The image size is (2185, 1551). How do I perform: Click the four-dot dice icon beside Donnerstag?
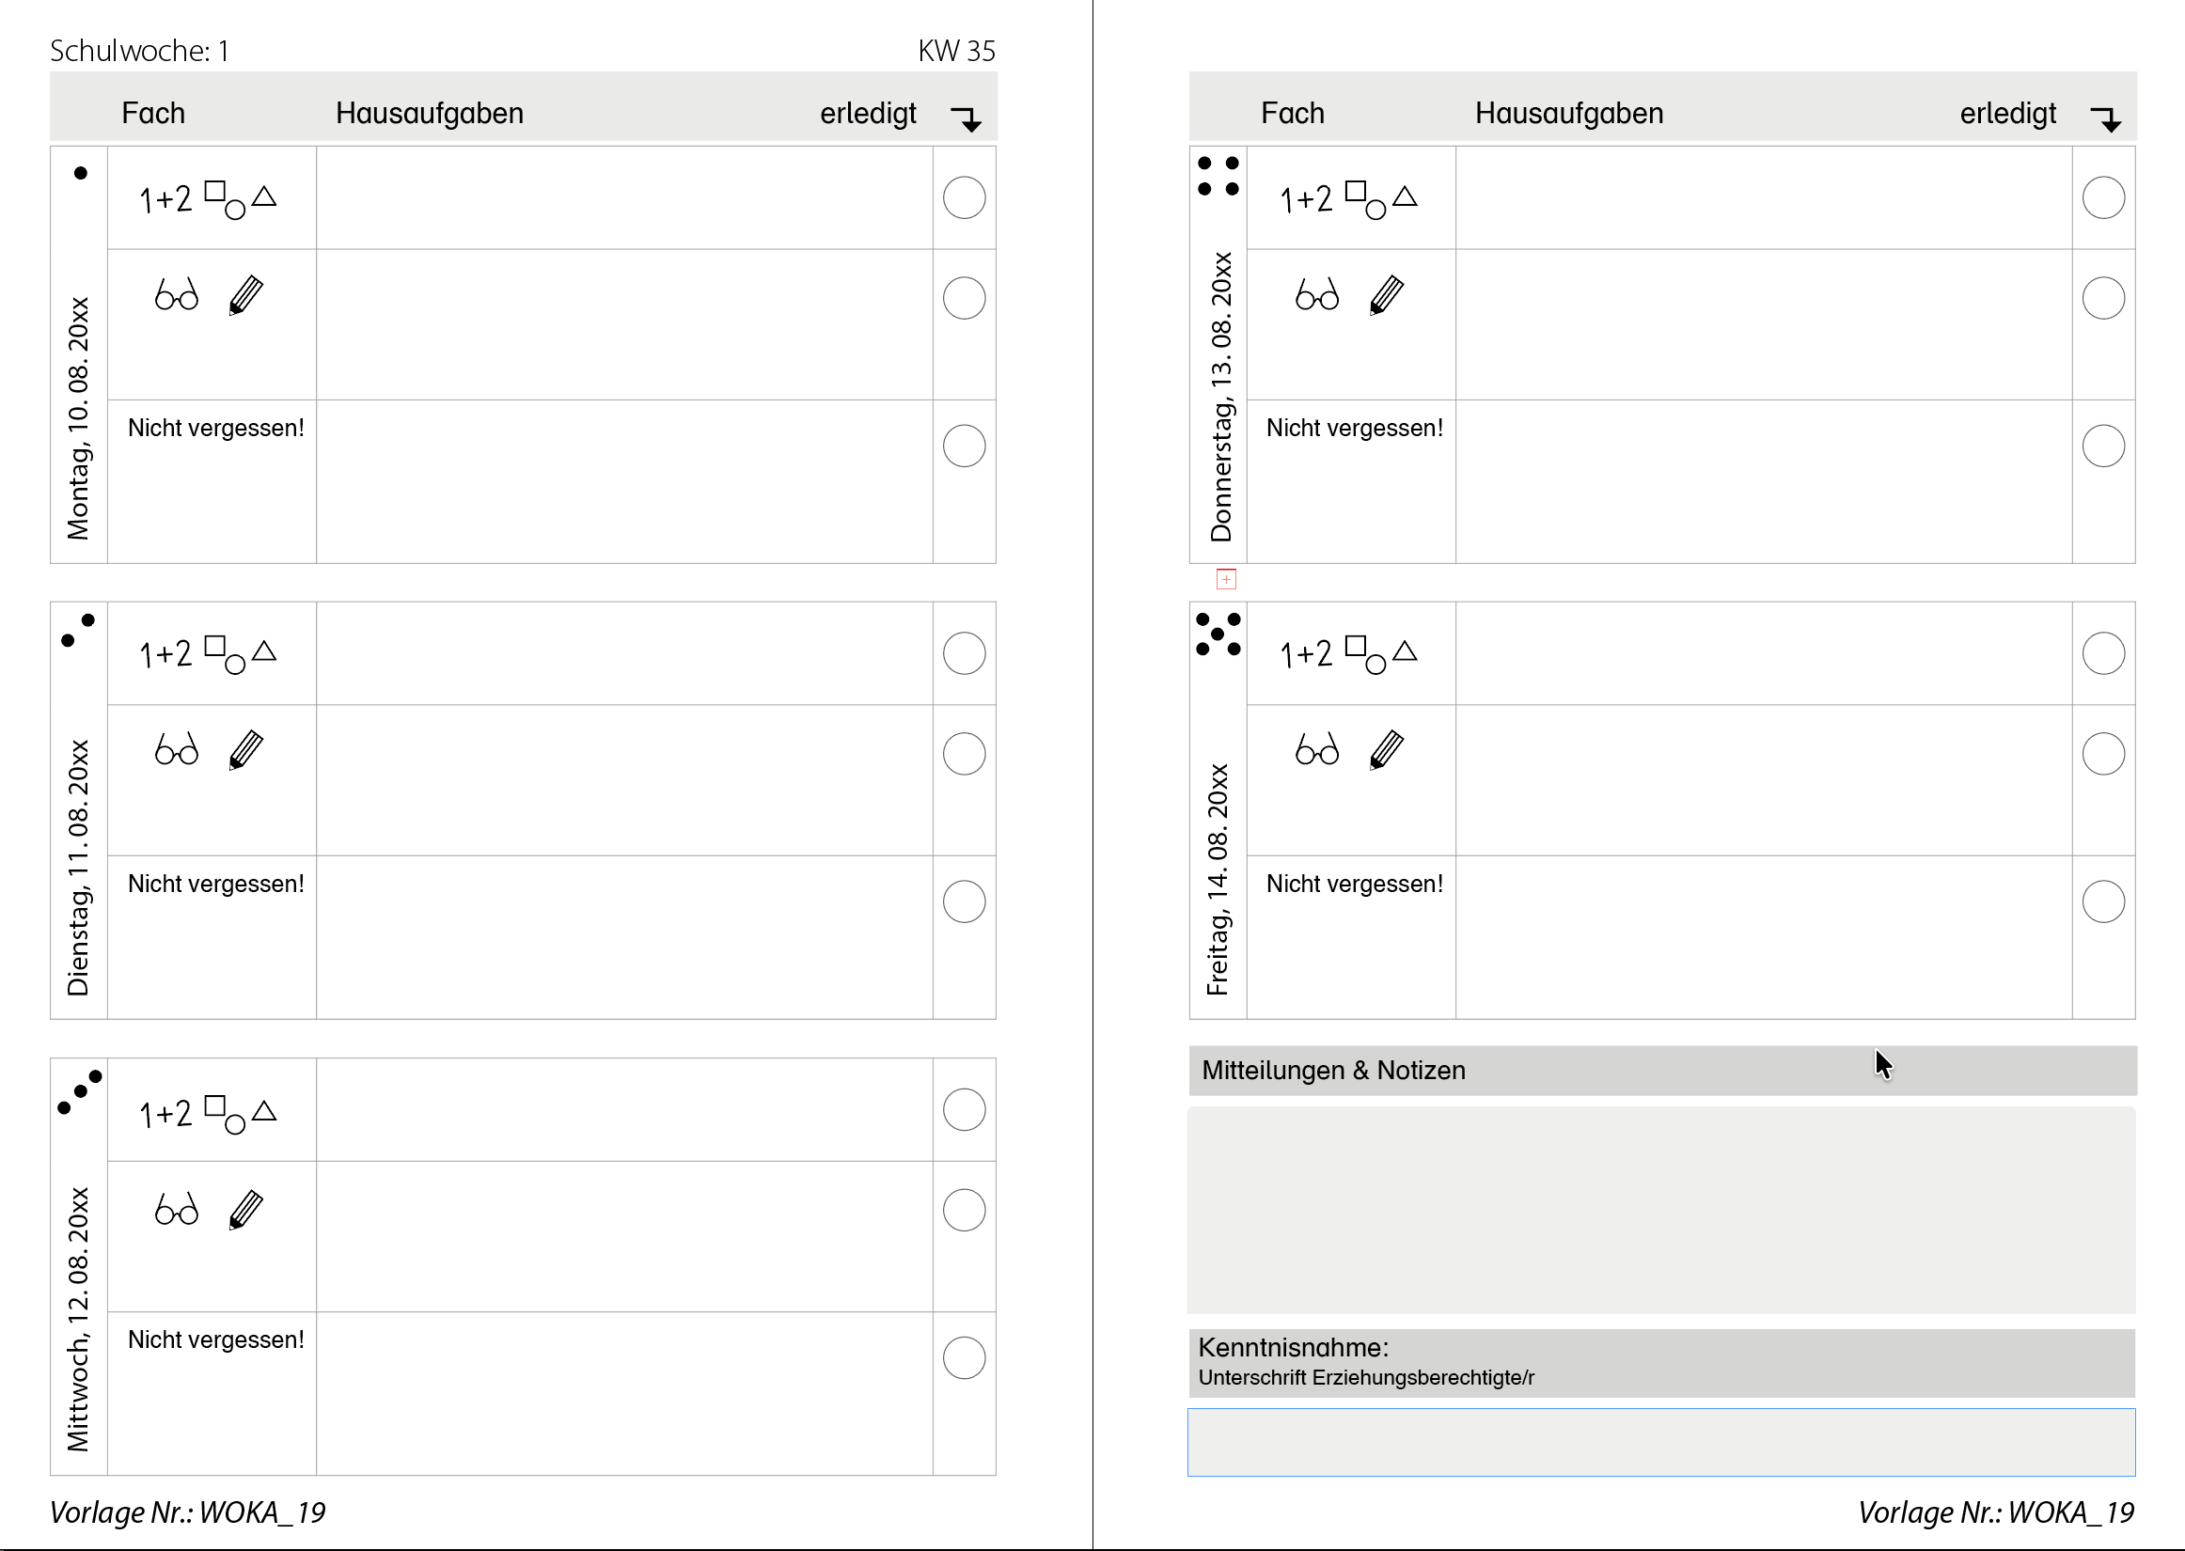coord(1218,177)
